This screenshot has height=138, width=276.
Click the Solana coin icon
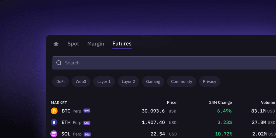(x=54, y=134)
